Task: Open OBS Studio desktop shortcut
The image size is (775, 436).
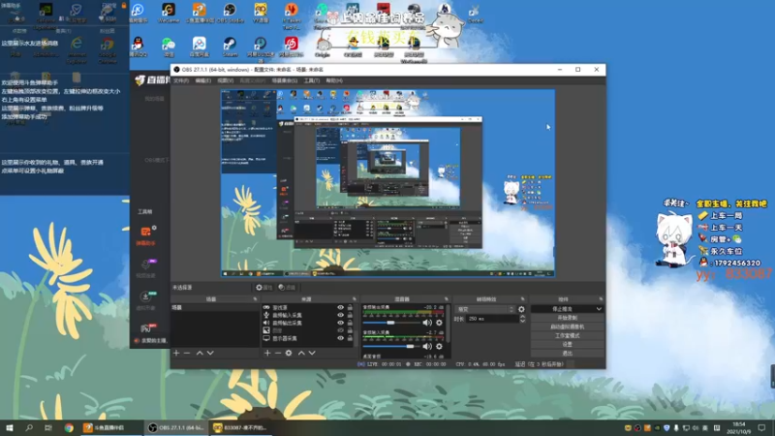Action: point(230,14)
